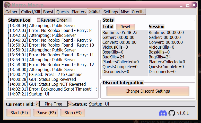Select log line 'No Roblox Found - Retry: 11'
Image resolution: width=201 pixels, height=123 pixels.
point(51,55)
